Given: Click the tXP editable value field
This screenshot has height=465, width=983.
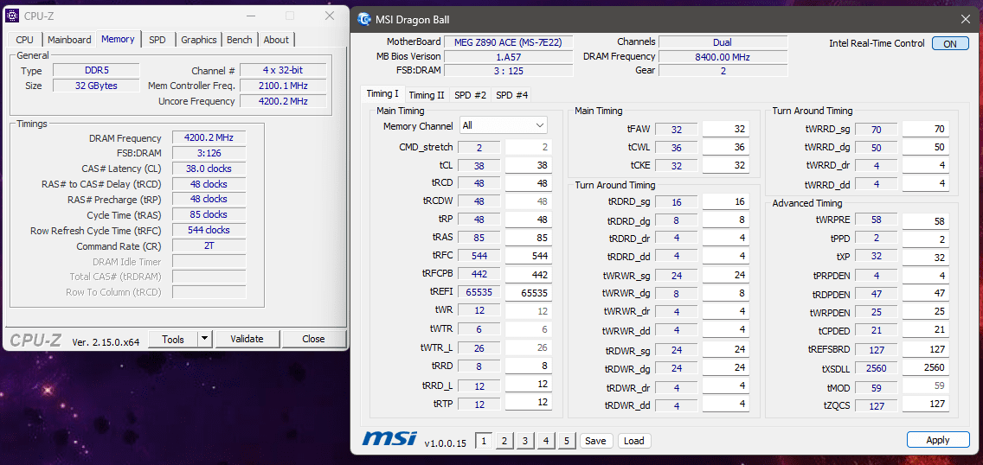Looking at the screenshot, I should tap(925, 258).
